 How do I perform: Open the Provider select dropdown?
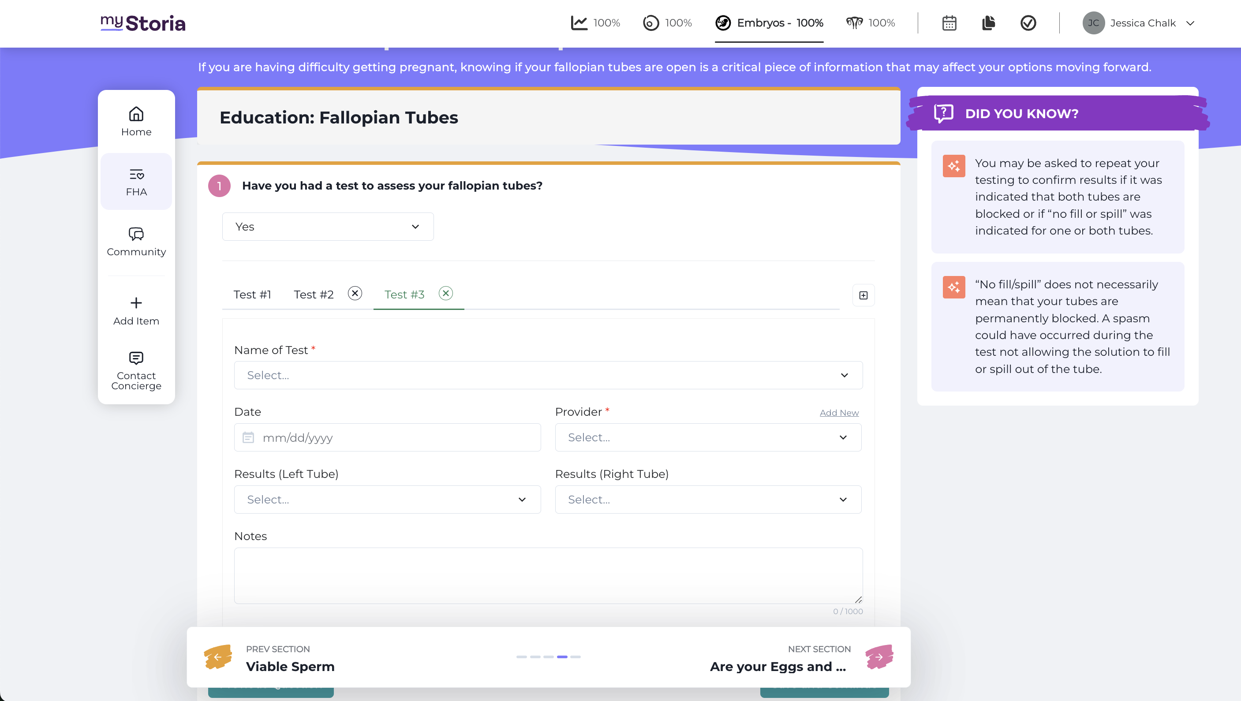pyautogui.click(x=708, y=437)
